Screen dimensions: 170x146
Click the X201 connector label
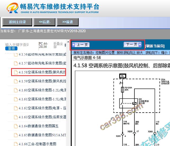point(118,136)
